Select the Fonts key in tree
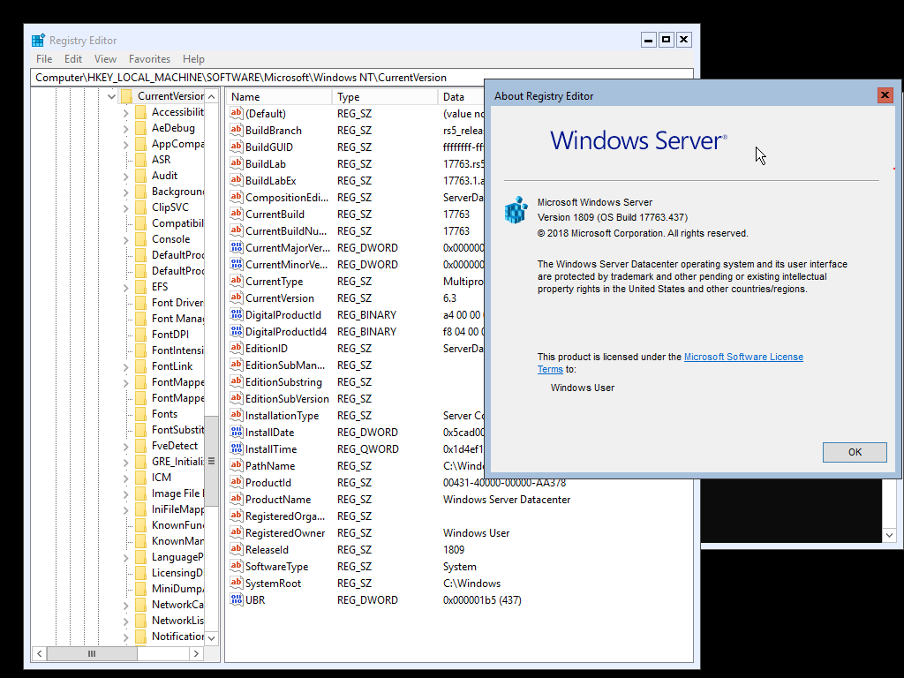Image resolution: width=904 pixels, height=678 pixels. point(164,414)
